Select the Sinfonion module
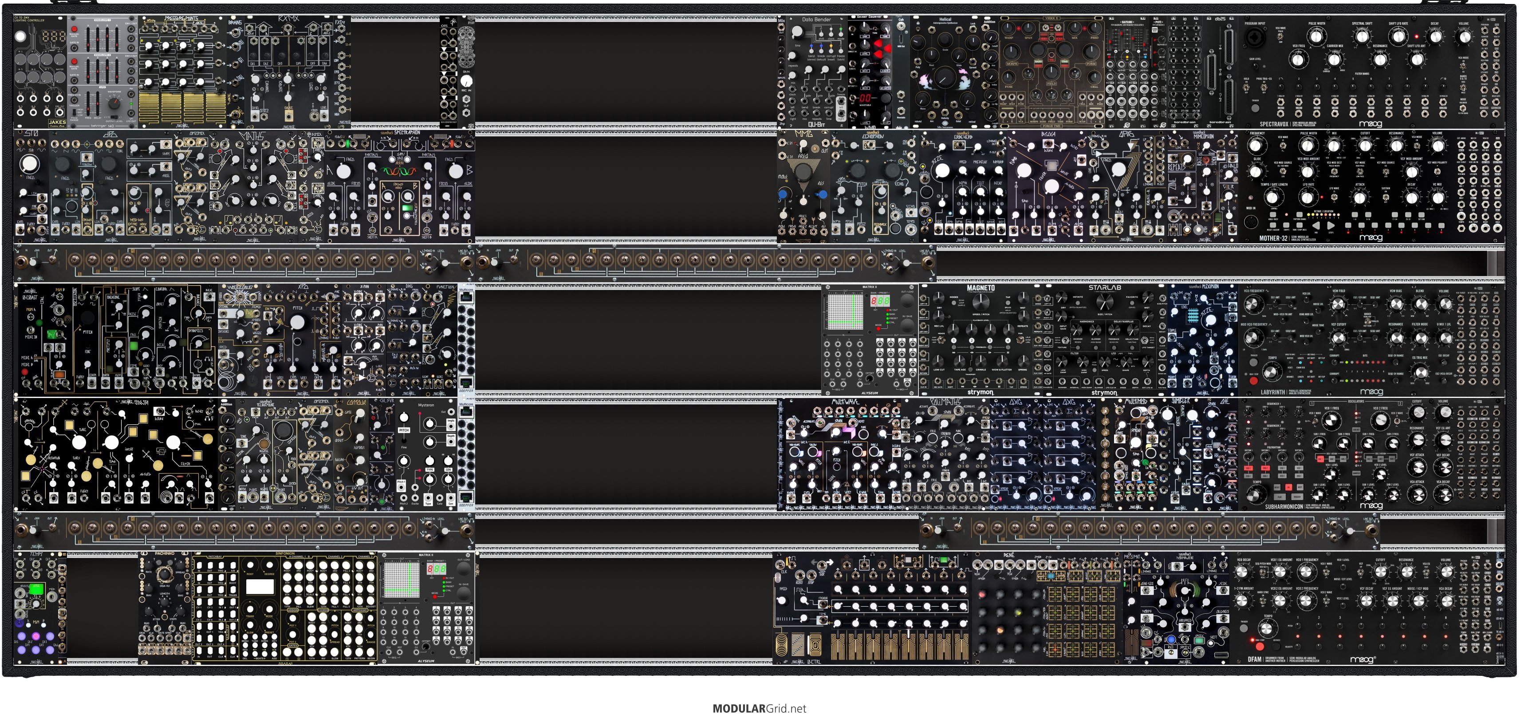Image resolution: width=1520 pixels, height=718 pixels. click(285, 608)
